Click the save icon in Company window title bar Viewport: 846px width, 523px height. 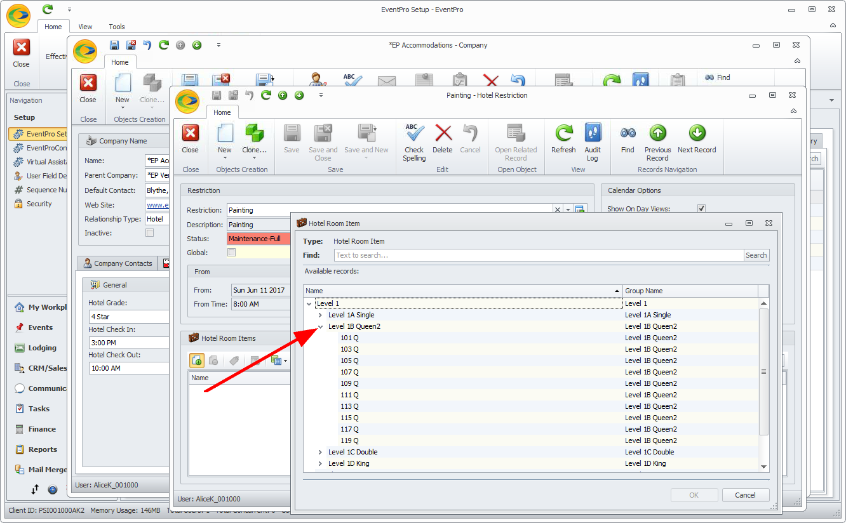coord(114,45)
